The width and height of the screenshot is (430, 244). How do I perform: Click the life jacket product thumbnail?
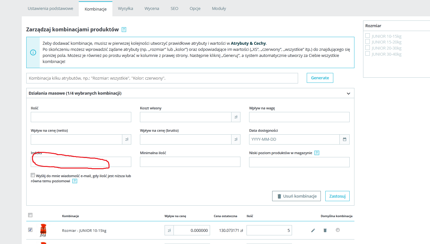point(43,230)
